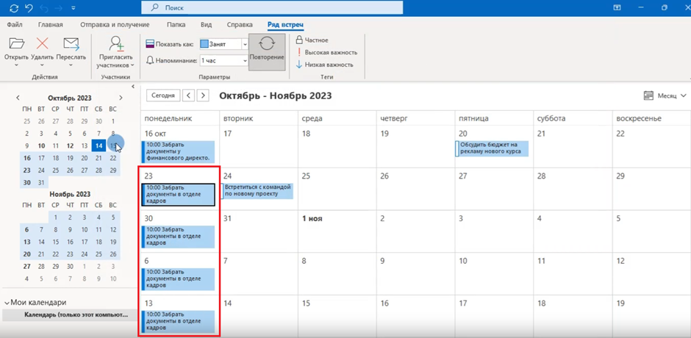The width and height of the screenshot is (691, 338).
Task: Go to next month in mini calendar
Action: [121, 97]
